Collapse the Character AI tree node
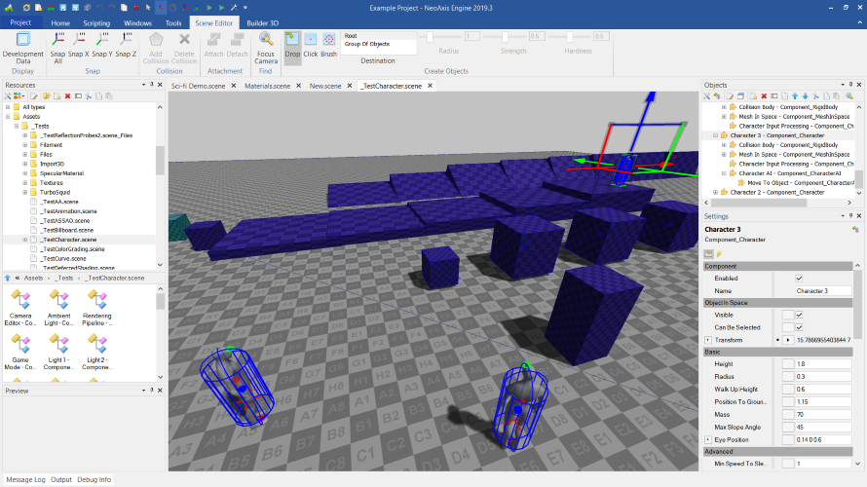 (725, 173)
